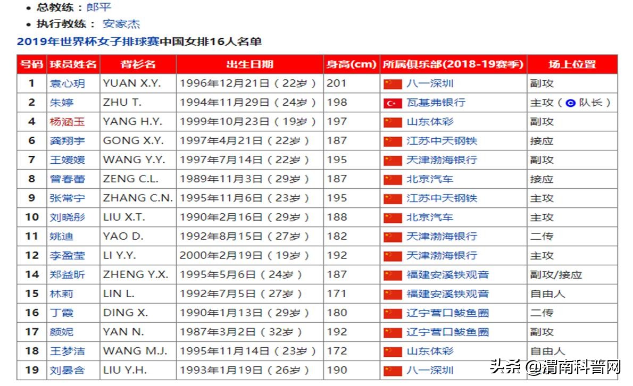Click the China flag beside 北京汽车 for 曾春蕾
The image size is (633, 386).
(x=393, y=180)
